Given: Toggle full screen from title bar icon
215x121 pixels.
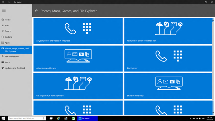Looking at the screenshot, I should (x=9, y=2).
